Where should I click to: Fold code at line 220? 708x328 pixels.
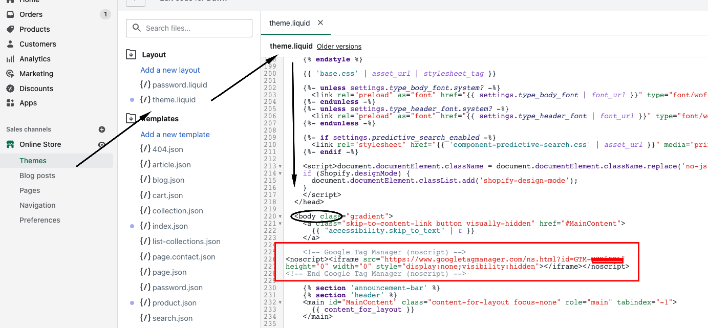coord(280,216)
